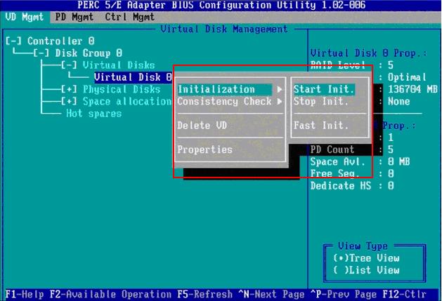The width and height of the screenshot is (442, 301).
Task: Choose Delete VD from context menu
Action: tap(204, 126)
